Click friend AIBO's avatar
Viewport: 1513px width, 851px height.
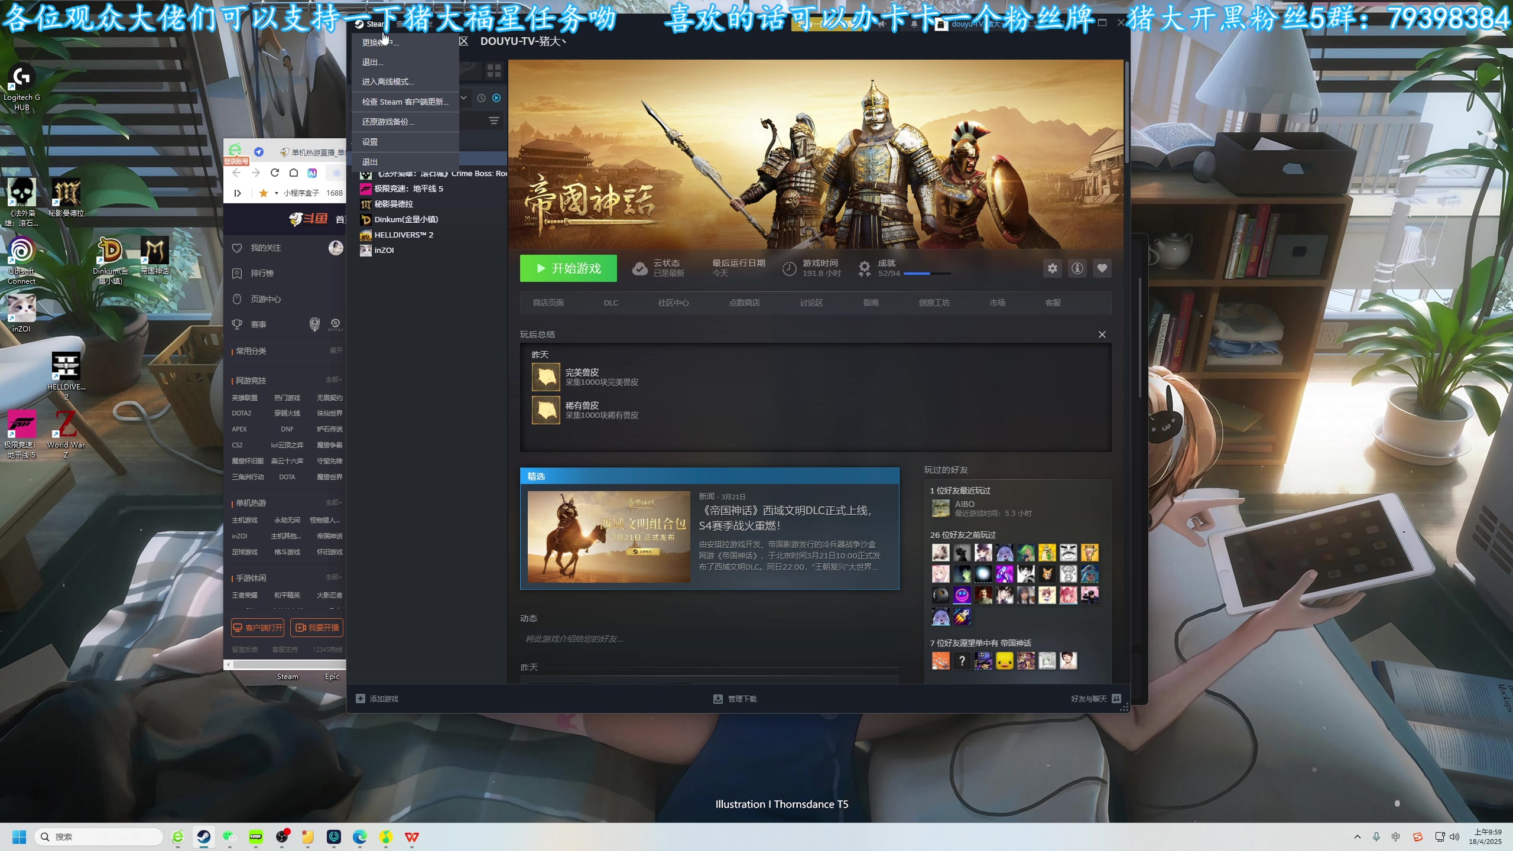[940, 508]
